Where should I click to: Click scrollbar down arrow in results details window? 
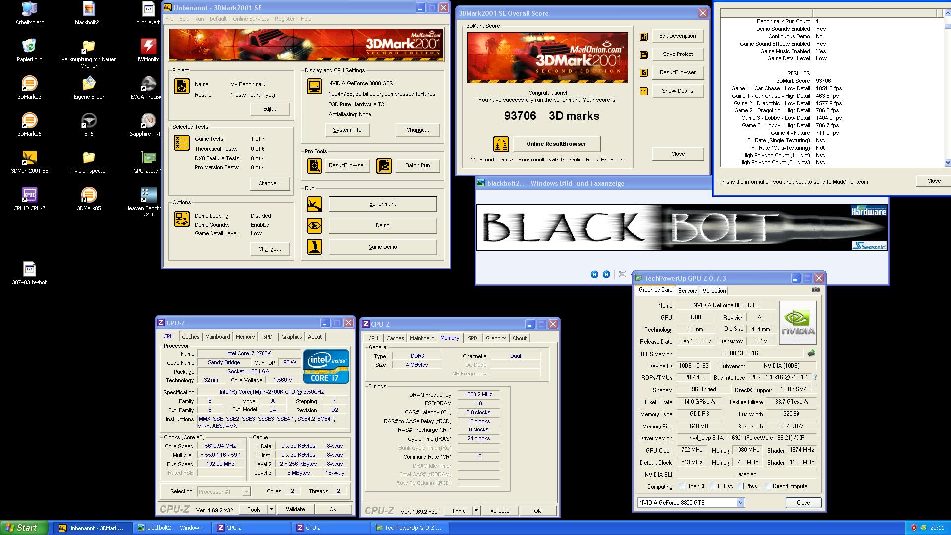click(x=948, y=162)
